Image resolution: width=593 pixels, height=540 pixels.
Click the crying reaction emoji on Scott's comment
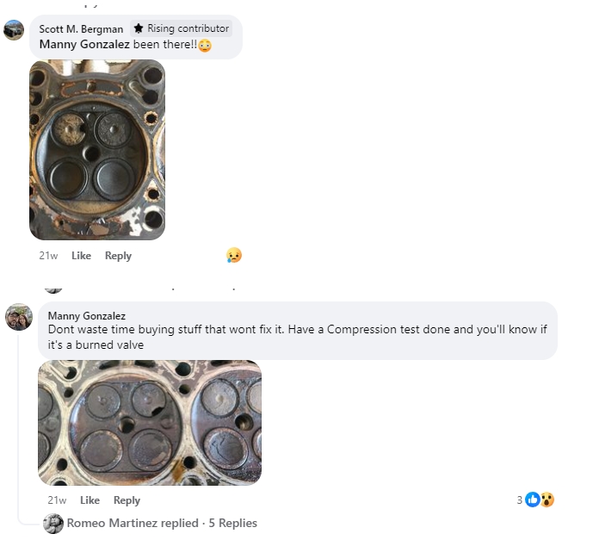(234, 255)
